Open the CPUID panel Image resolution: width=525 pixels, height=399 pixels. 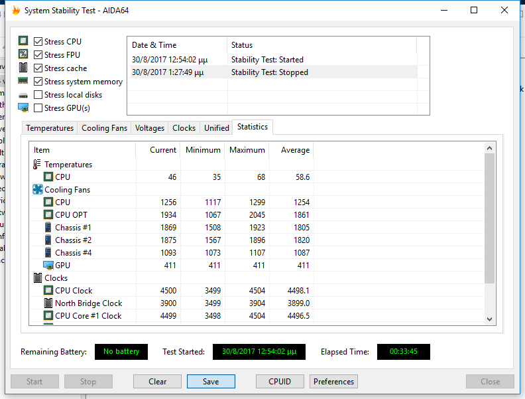click(280, 382)
